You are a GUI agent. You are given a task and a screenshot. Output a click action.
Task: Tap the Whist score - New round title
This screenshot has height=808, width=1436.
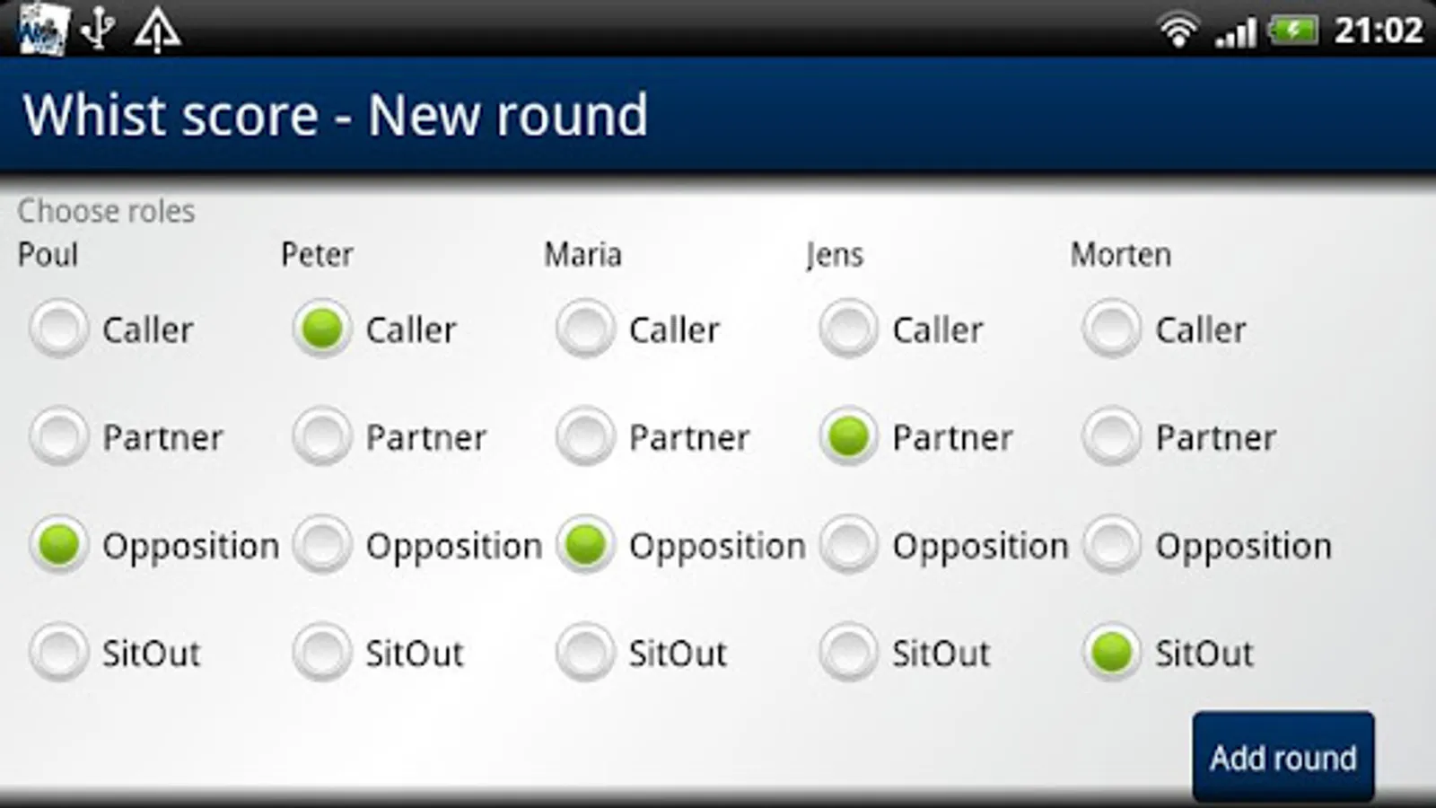(335, 115)
